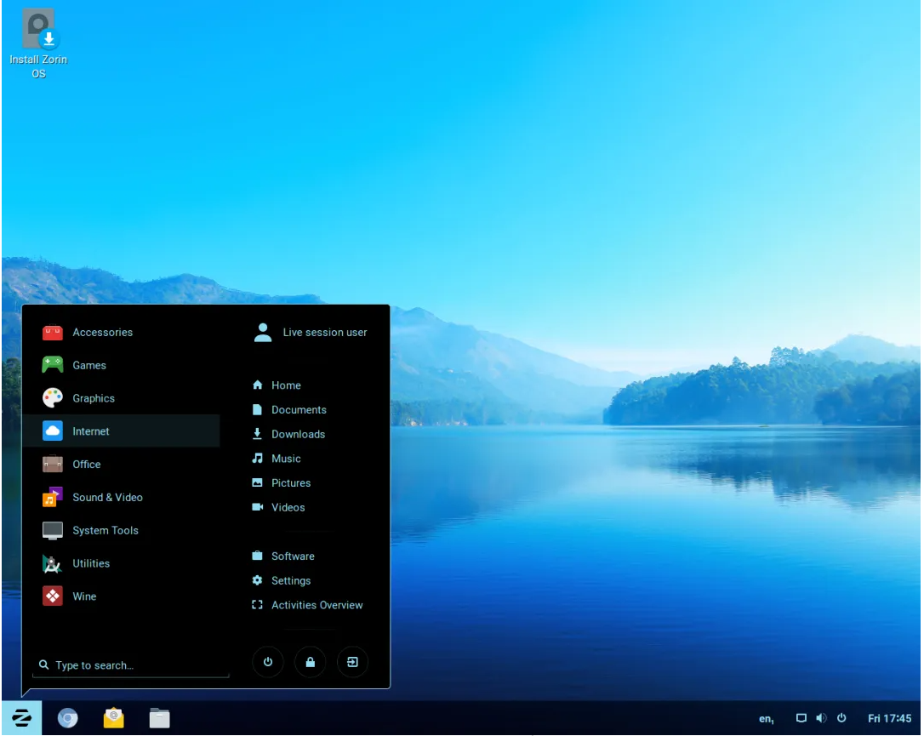Viewport: 924px width, 736px height.
Task: Toggle the screen lock button
Action: [310, 662]
